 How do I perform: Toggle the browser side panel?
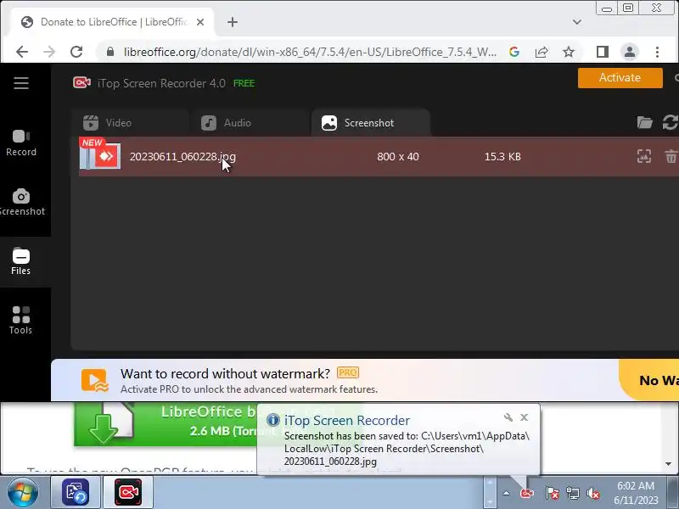coord(603,52)
